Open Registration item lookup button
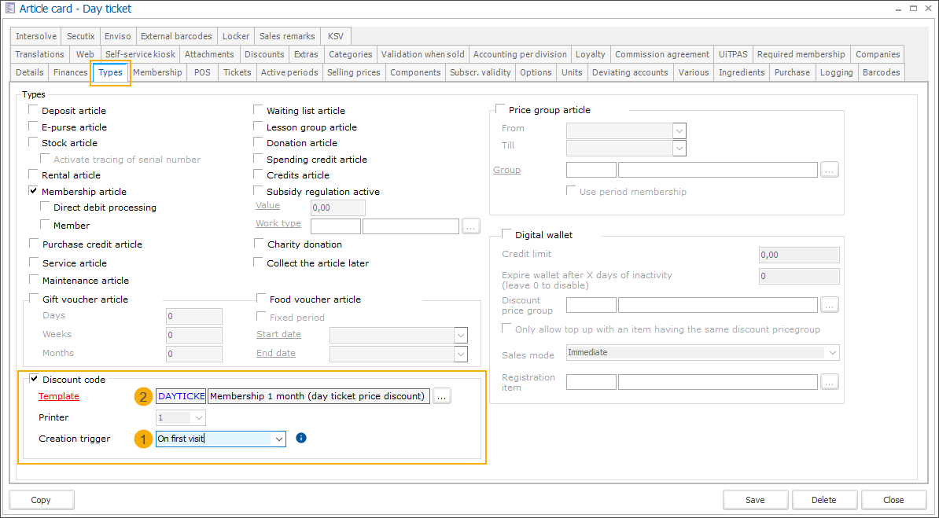 pyautogui.click(x=829, y=382)
